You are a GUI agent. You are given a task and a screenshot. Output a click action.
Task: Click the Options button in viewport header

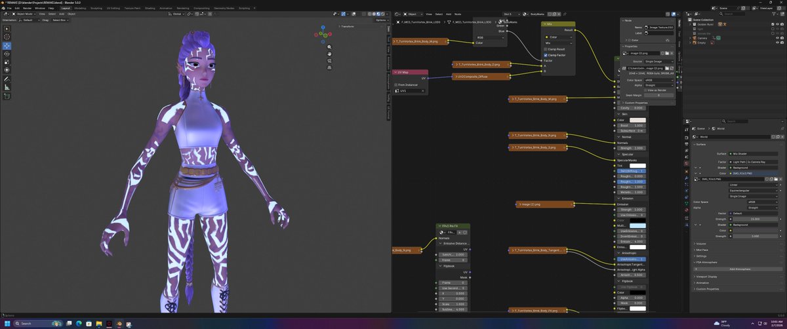[x=380, y=20]
